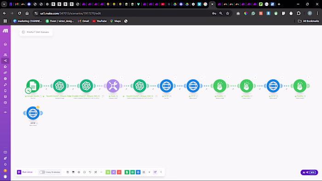Edit the Printful T Shirt Scenario name
This screenshot has width=322, height=181.
[38, 32]
